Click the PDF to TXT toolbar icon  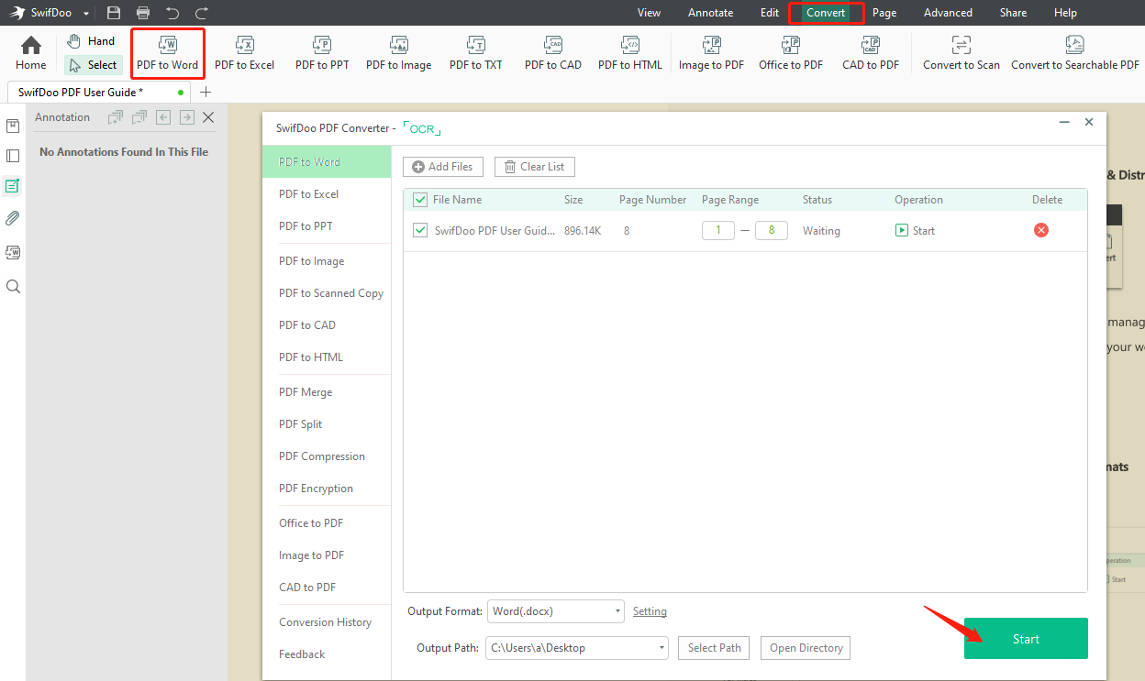475,53
